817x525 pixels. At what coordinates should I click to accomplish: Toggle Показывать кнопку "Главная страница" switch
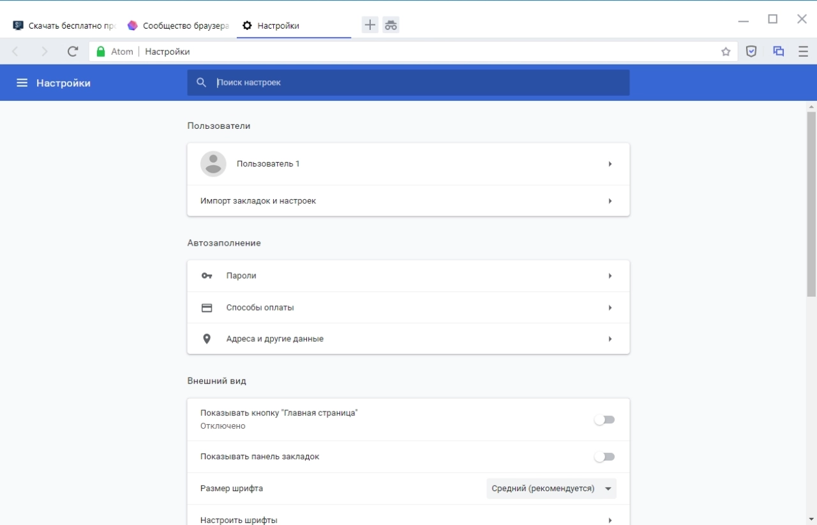pyautogui.click(x=604, y=420)
